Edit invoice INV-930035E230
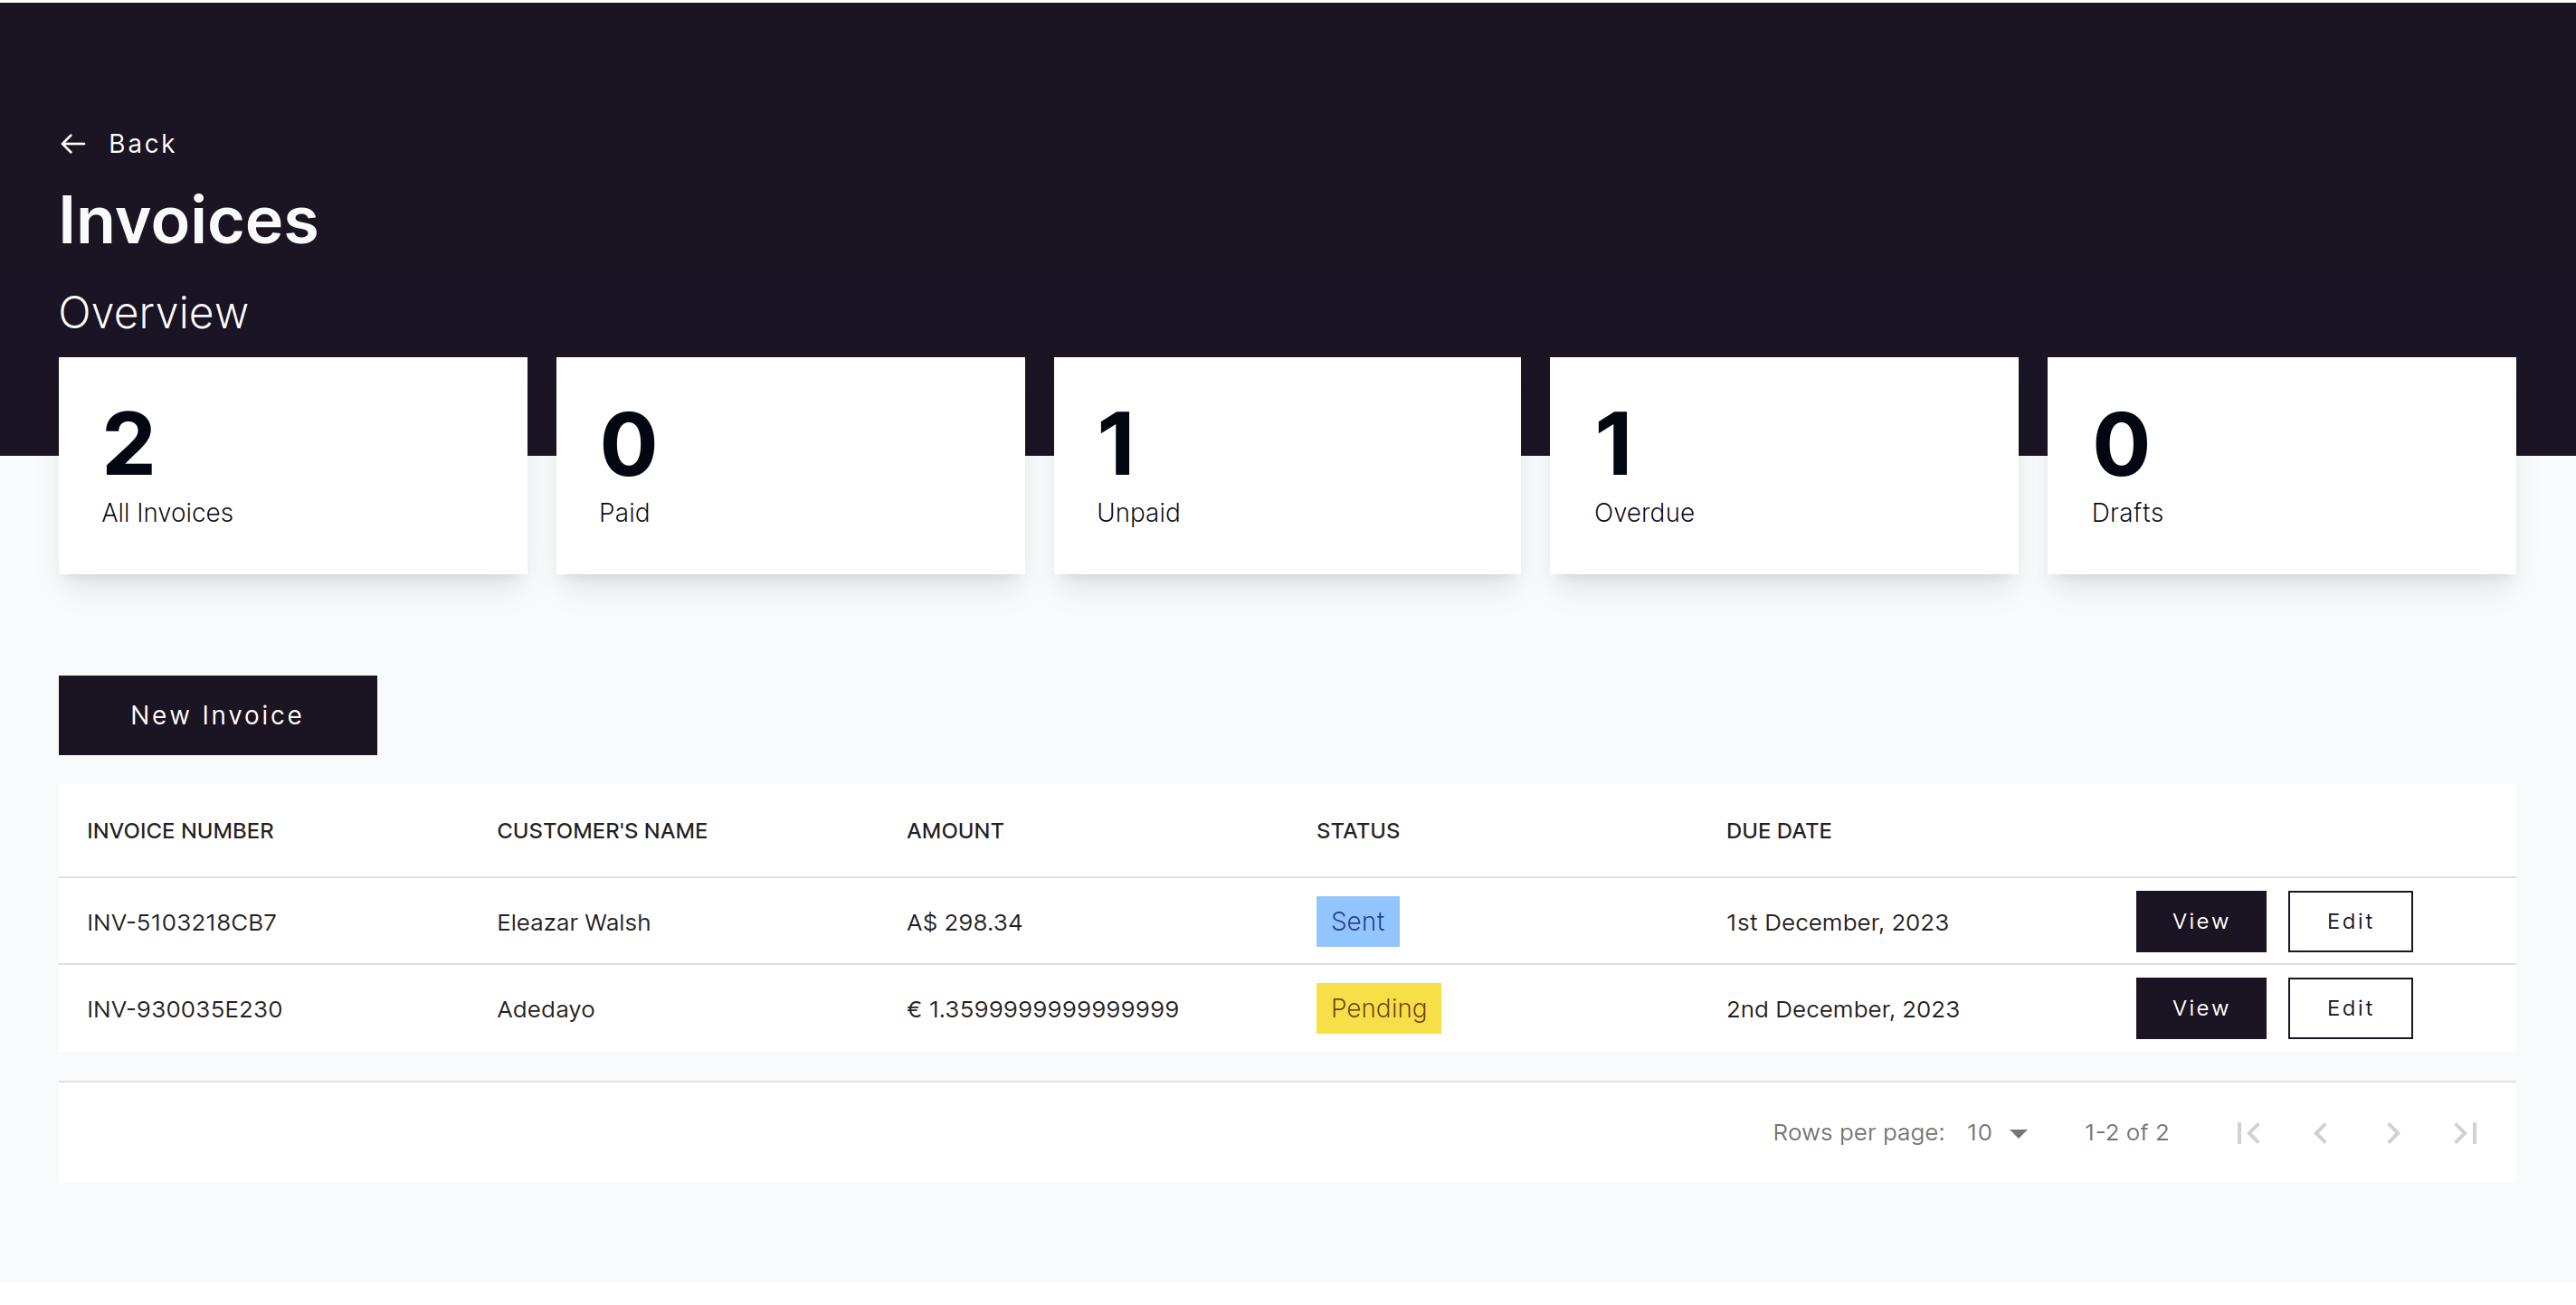The height and width of the screenshot is (1305, 2576). tap(2349, 1007)
